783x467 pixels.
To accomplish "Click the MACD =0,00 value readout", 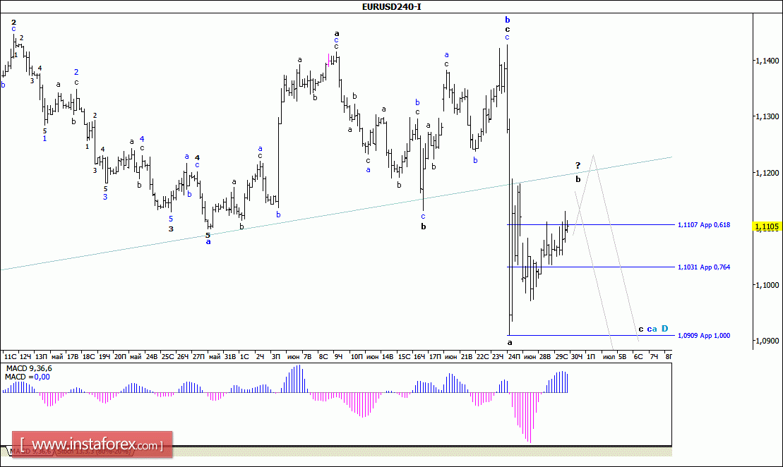I will 28,377.
